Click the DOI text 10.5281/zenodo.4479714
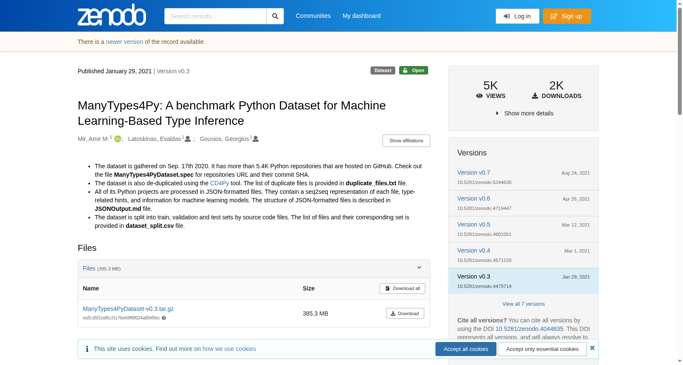Image resolution: width=683 pixels, height=365 pixels. pos(484,286)
